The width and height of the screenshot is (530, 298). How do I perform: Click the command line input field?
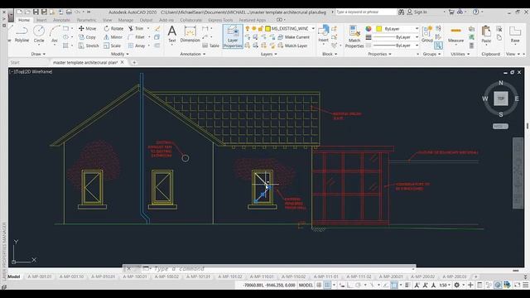pyautogui.click(x=282, y=269)
